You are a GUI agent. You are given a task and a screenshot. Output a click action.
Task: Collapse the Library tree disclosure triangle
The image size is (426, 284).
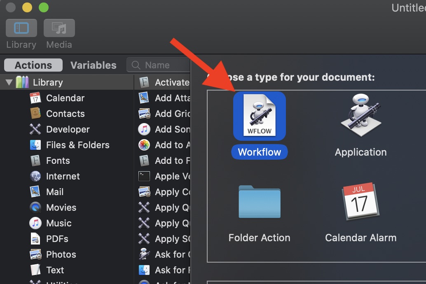pos(8,82)
